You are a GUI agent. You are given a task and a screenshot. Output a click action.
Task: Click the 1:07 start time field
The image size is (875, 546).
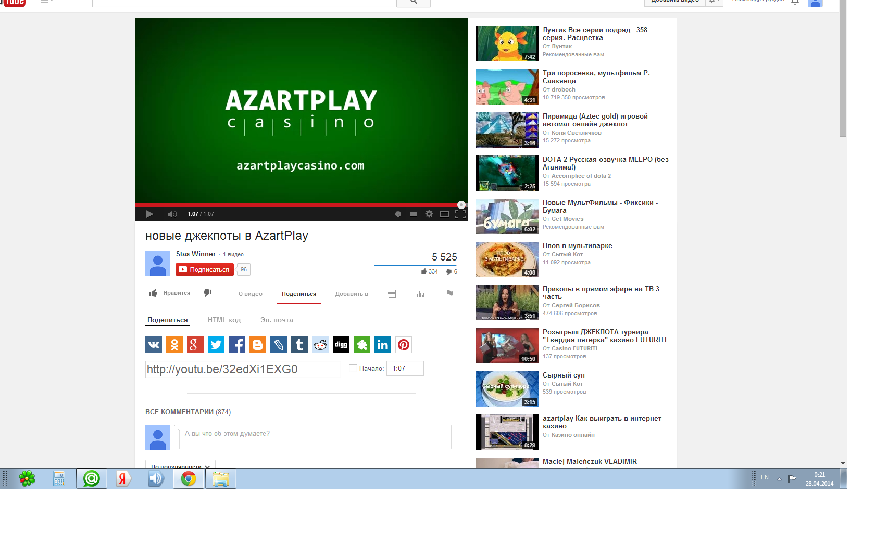pyautogui.click(x=405, y=368)
